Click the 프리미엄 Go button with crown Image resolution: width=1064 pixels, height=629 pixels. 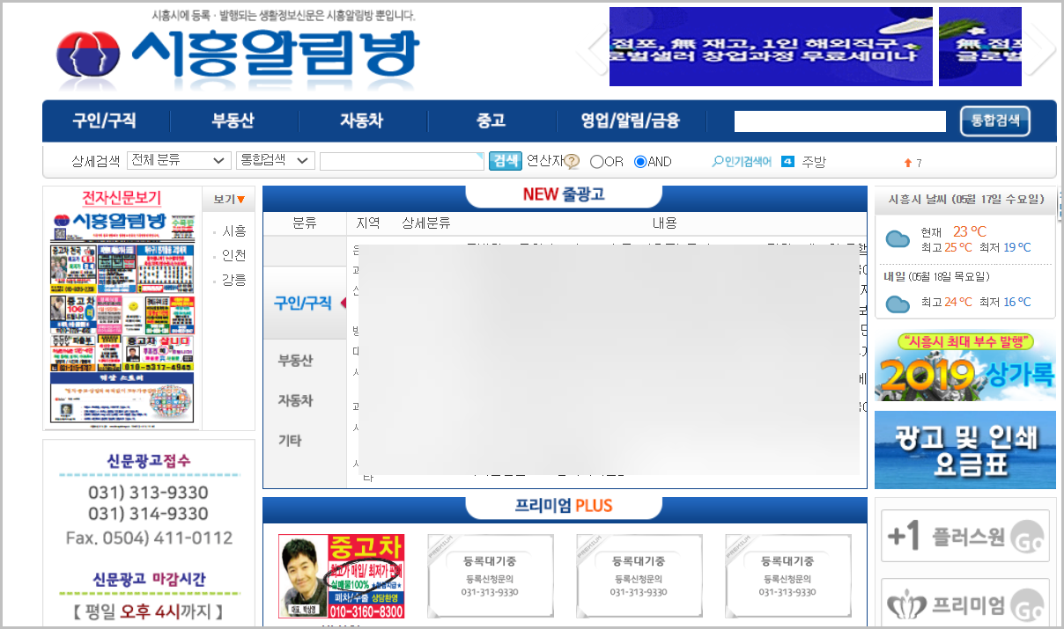(x=965, y=603)
